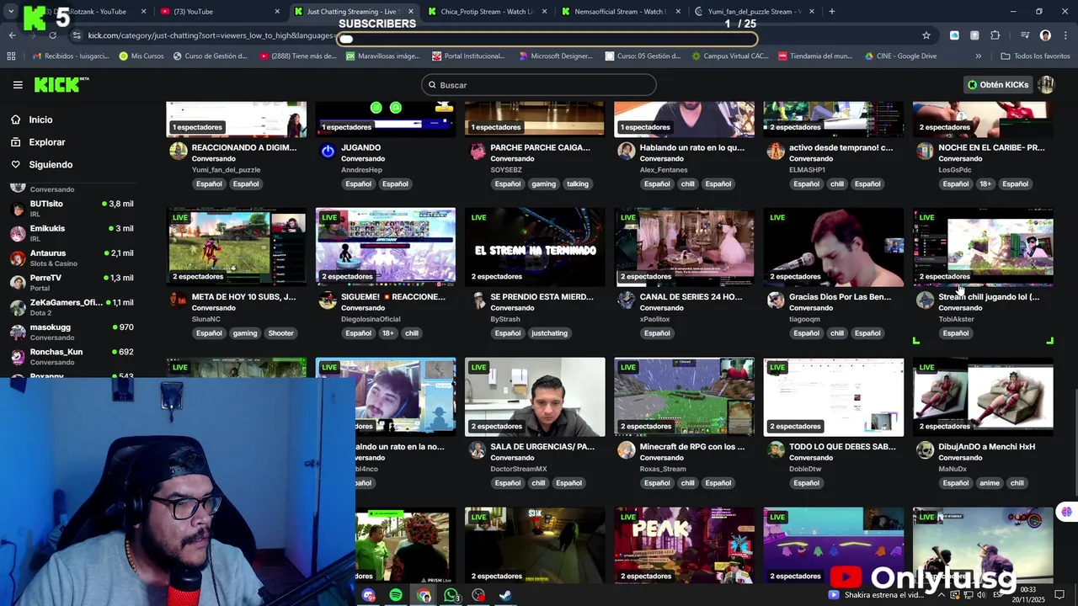This screenshot has height=606, width=1078.
Task: Click the SOYSEBZ channel name
Action: [x=507, y=170]
